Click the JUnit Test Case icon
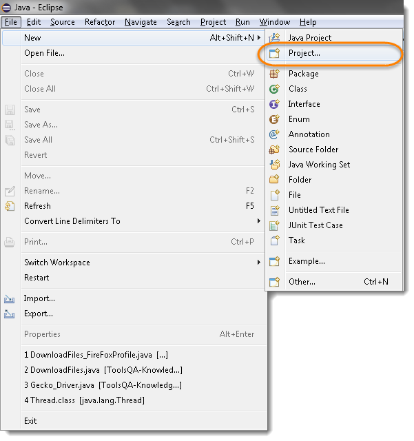 point(274,225)
